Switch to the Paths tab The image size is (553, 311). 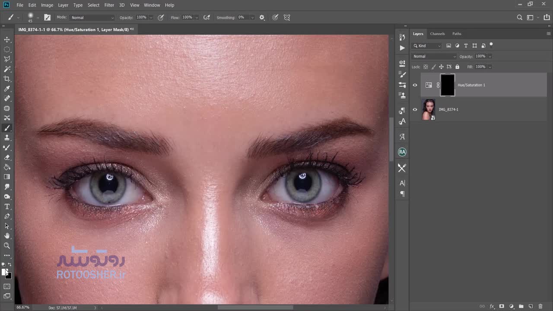[457, 34]
